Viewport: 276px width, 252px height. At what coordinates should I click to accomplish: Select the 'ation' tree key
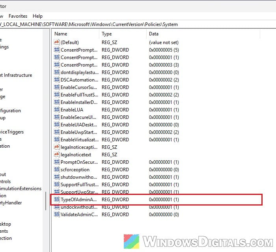coord(5,146)
